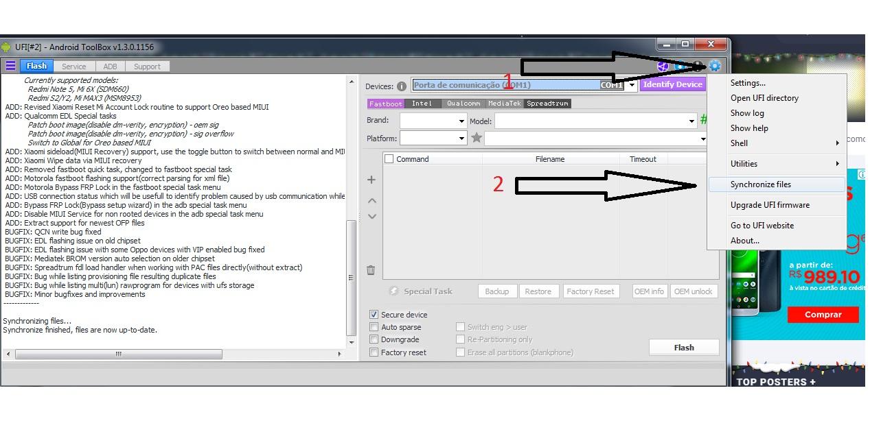Choose Upgrade UFI firmware menu item
Image resolution: width=870 pixels, height=432 pixels.
(777, 205)
